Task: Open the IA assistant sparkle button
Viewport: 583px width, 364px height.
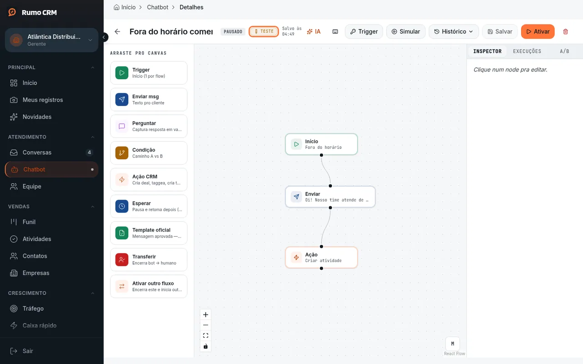Action: pos(313,31)
